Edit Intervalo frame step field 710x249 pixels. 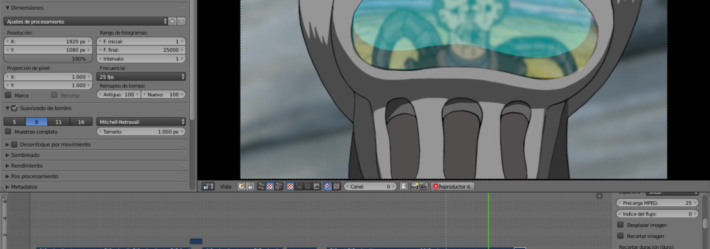pyautogui.click(x=141, y=58)
